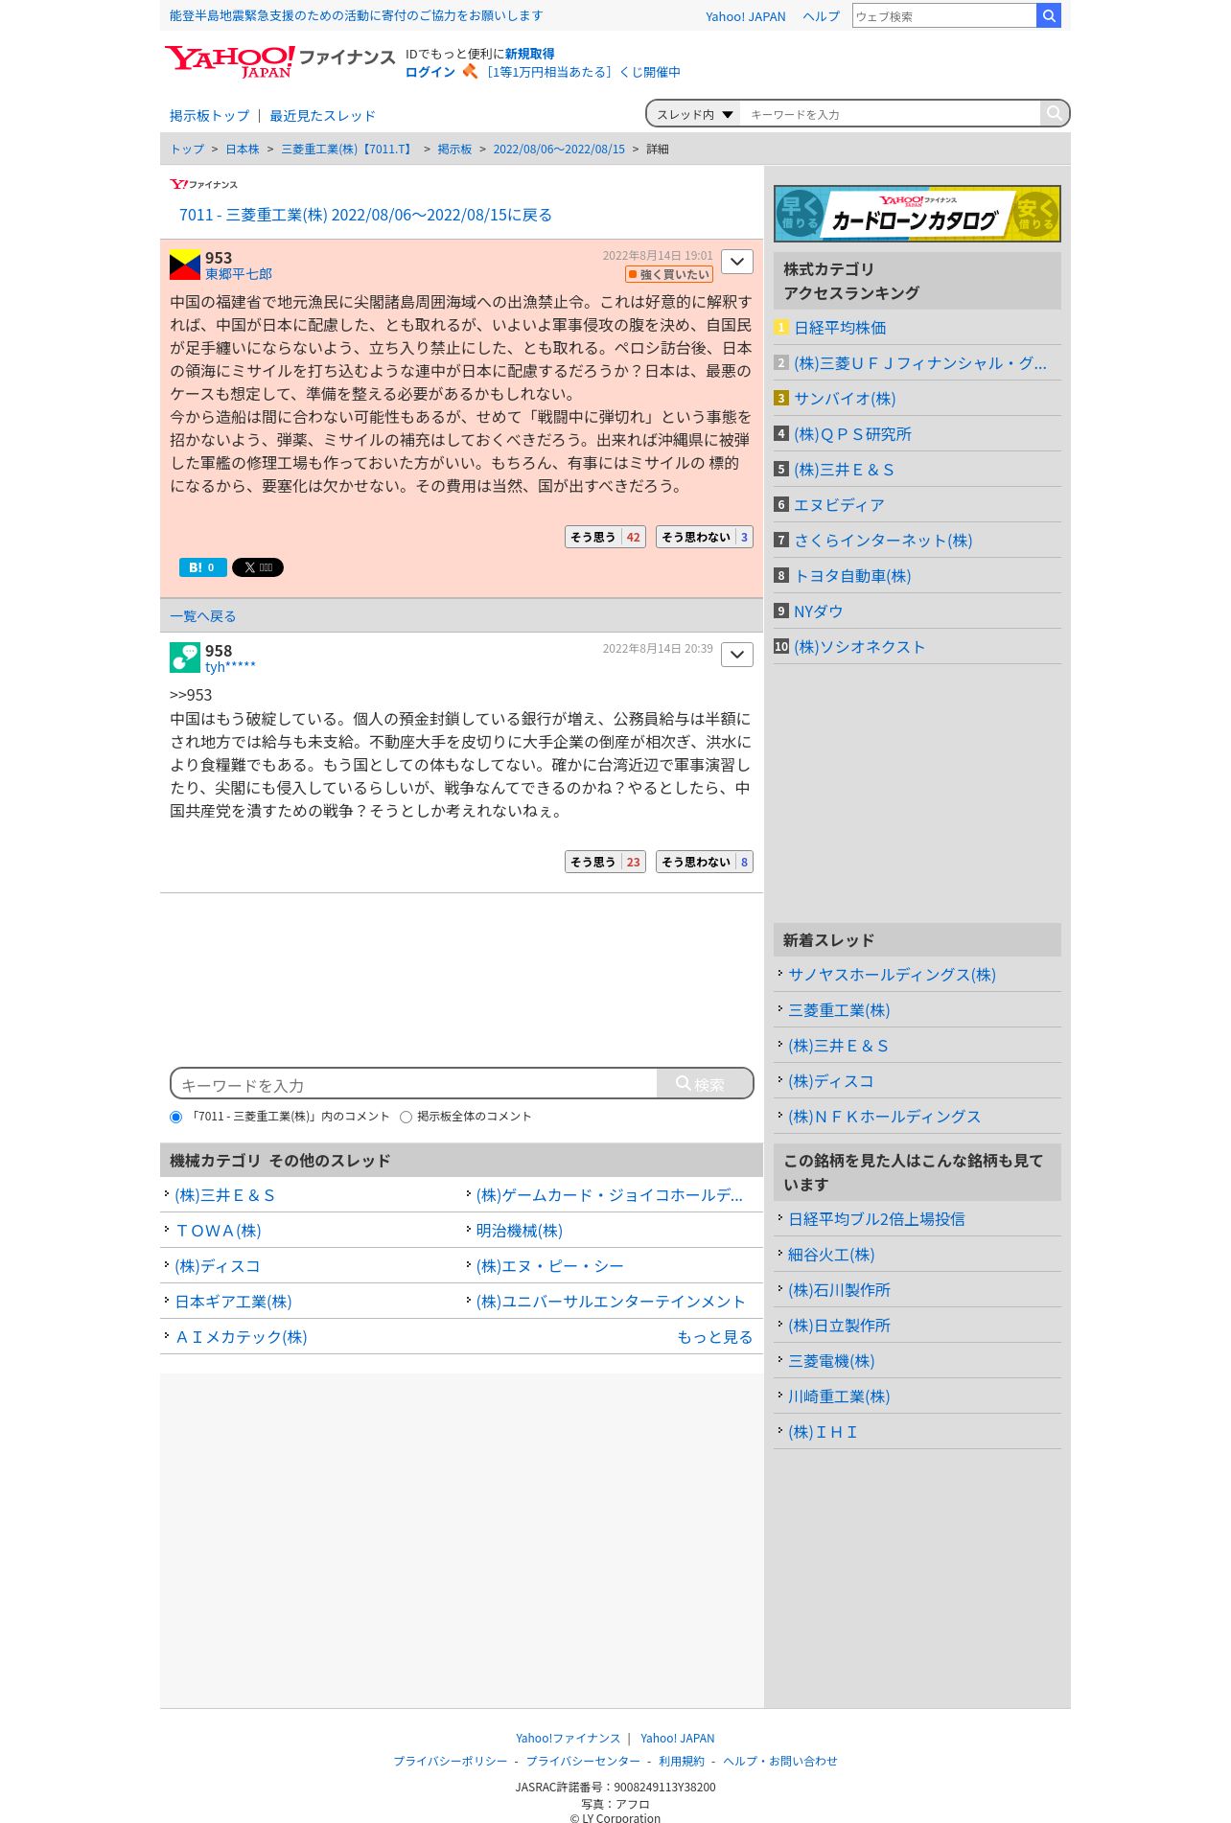Share post on X button

[258, 567]
